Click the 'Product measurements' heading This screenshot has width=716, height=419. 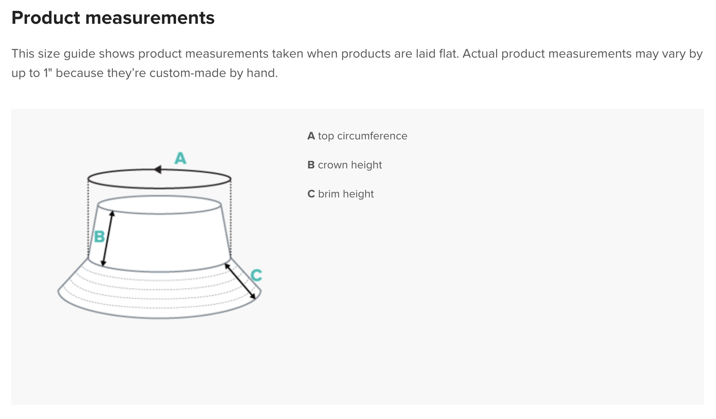(113, 18)
